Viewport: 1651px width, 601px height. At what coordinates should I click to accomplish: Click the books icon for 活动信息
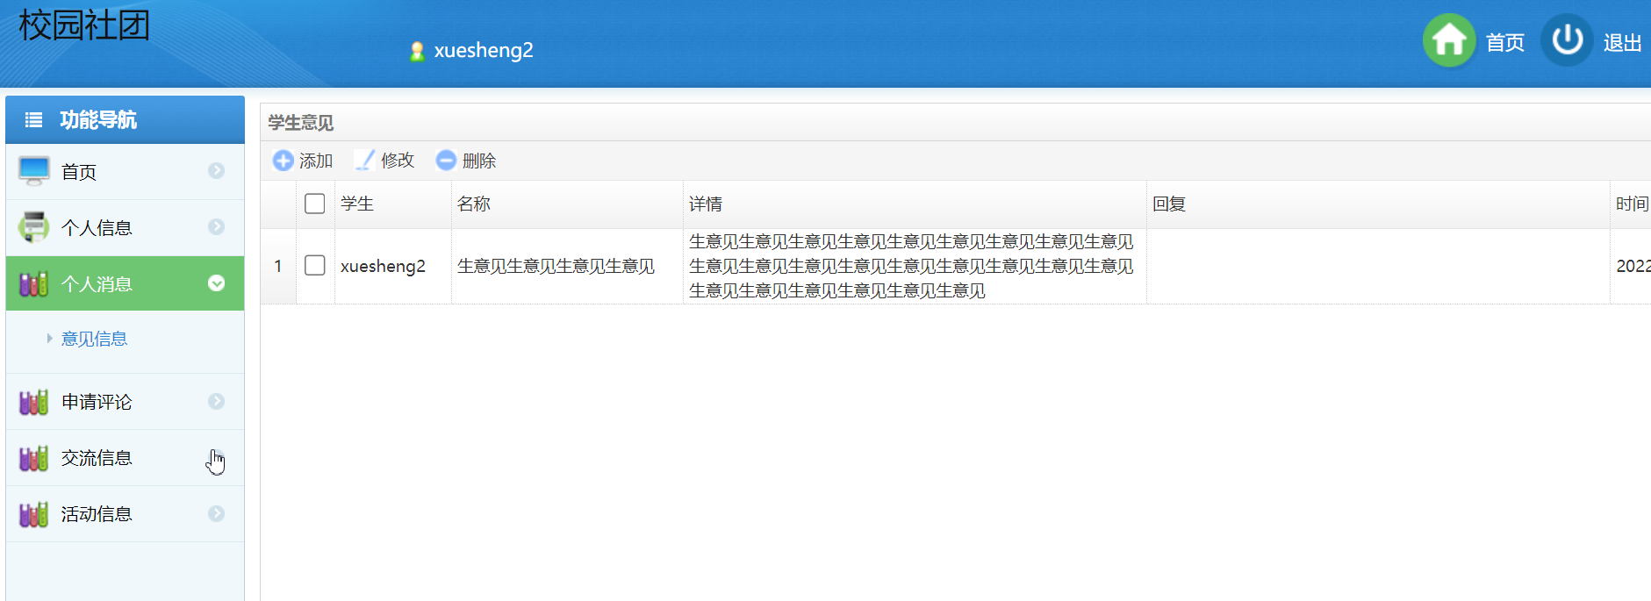(34, 514)
